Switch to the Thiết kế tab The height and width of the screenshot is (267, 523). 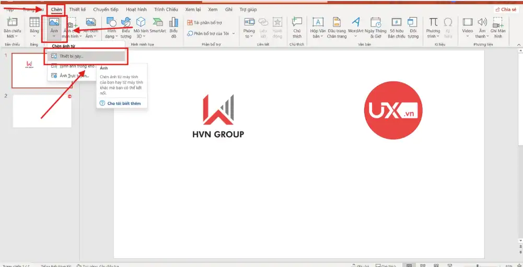pos(77,10)
